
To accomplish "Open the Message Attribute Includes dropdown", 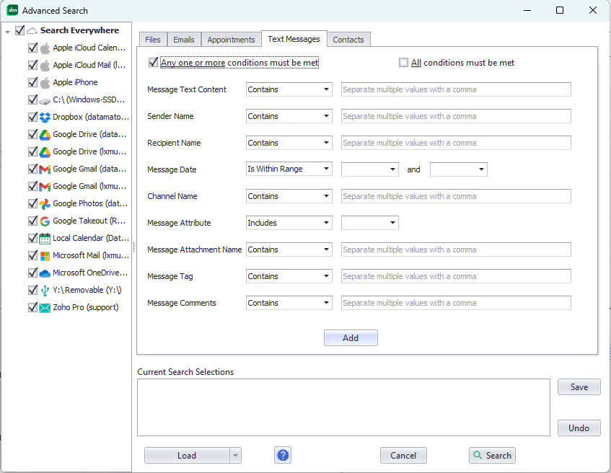I will 289,223.
